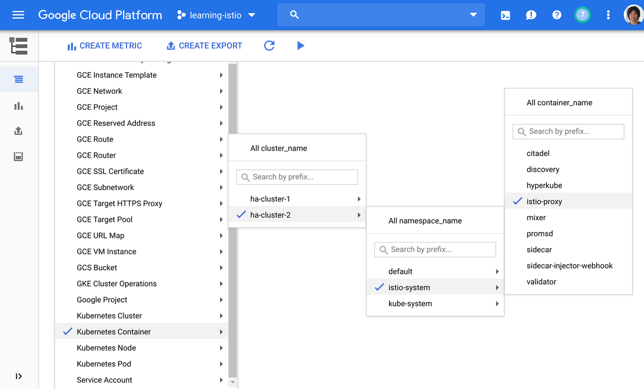Open the hamburger navigation menu
Screen dimensions: 644x389
[x=18, y=15]
